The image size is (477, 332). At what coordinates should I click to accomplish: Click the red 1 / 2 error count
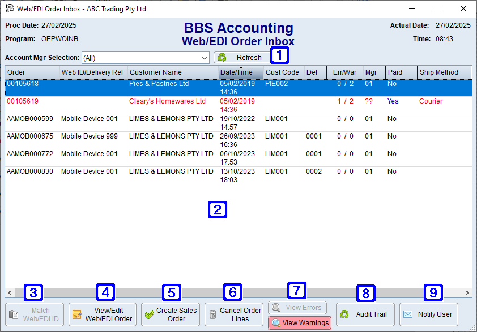345,101
